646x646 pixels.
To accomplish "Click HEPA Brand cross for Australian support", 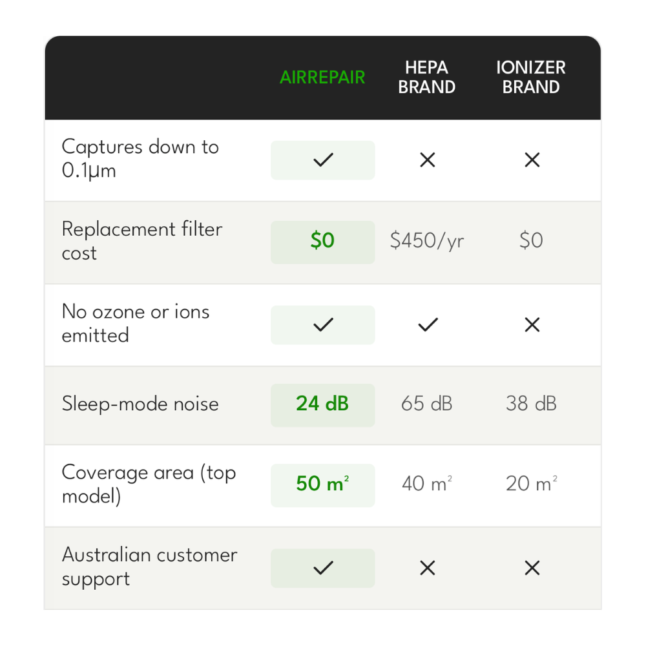I will tap(427, 568).
